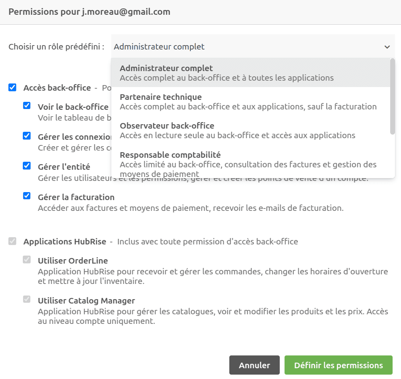Collapse the role list with the chevron
The image size is (401, 379).
tap(387, 47)
